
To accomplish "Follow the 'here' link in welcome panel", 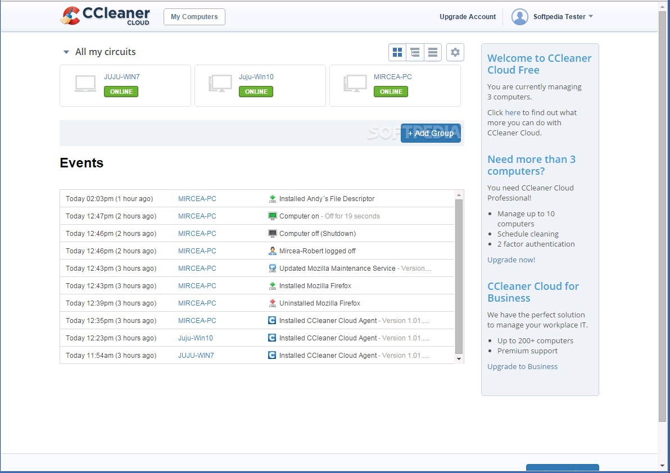I will [513, 113].
